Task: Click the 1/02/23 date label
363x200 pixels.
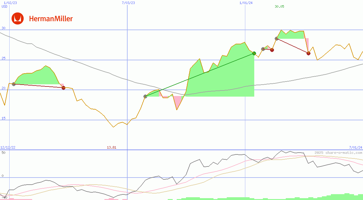Action: pos(10,3)
